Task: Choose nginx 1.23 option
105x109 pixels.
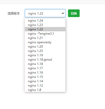Action: [45, 25]
